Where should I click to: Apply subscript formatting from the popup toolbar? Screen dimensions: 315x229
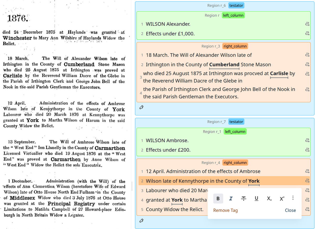[x=269, y=199]
